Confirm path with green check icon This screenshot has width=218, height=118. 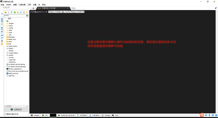(x=27, y=16)
